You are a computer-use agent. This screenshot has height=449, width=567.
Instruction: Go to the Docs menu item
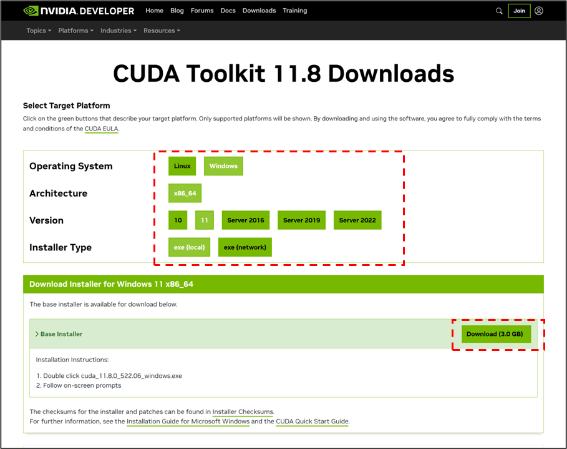[x=228, y=11]
